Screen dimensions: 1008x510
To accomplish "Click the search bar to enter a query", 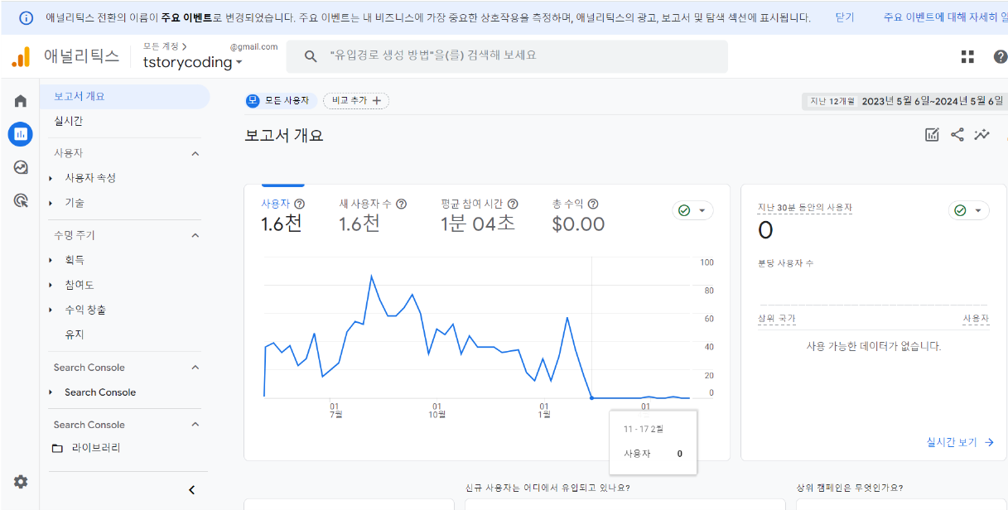I will pos(505,56).
